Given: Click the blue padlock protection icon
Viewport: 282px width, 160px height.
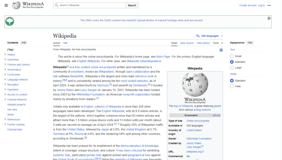Looking at the screenshot, I should [221, 50].
